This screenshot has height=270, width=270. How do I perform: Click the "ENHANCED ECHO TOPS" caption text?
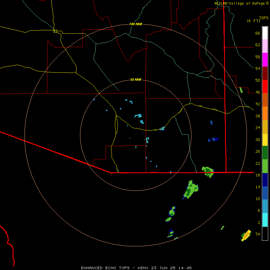pyautogui.click(x=105, y=268)
